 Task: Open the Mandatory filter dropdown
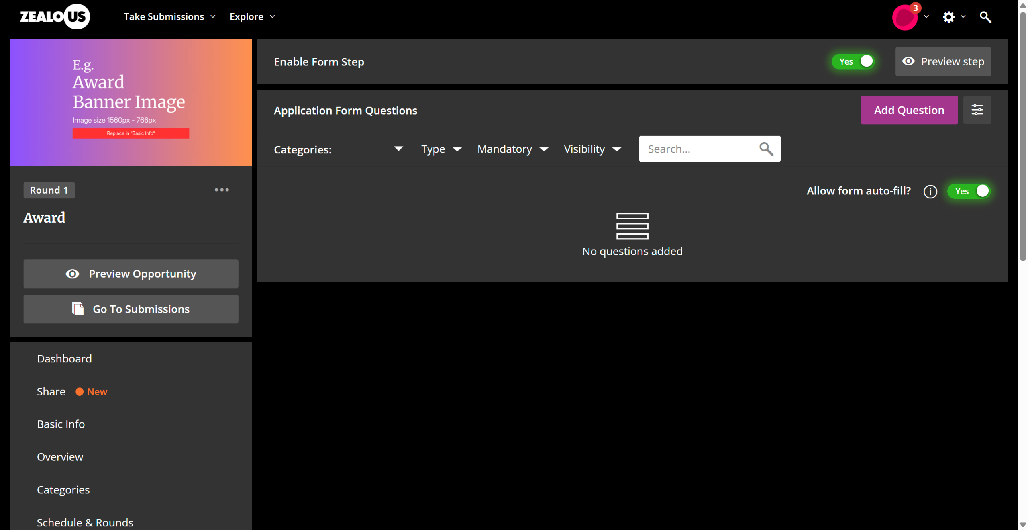[512, 149]
